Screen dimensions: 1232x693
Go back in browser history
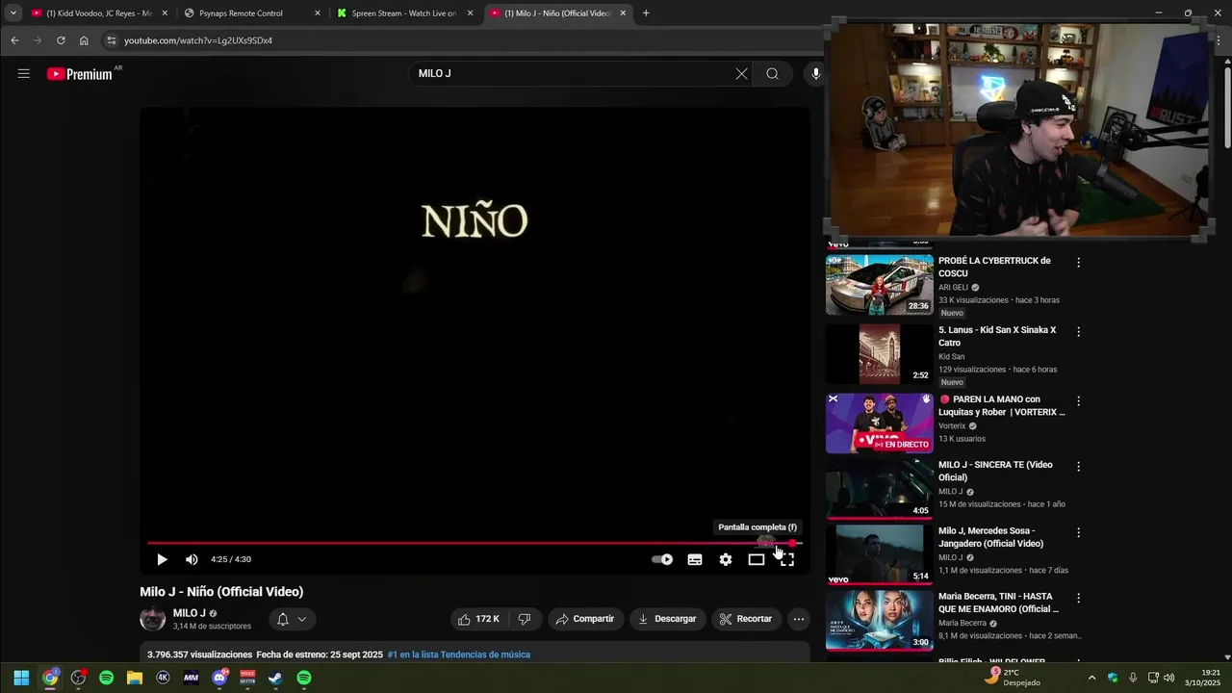coord(14,40)
